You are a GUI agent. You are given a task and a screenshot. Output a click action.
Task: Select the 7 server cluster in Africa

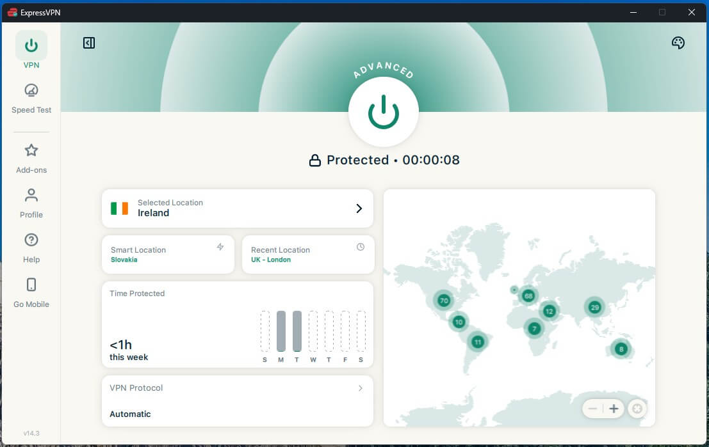coord(534,328)
